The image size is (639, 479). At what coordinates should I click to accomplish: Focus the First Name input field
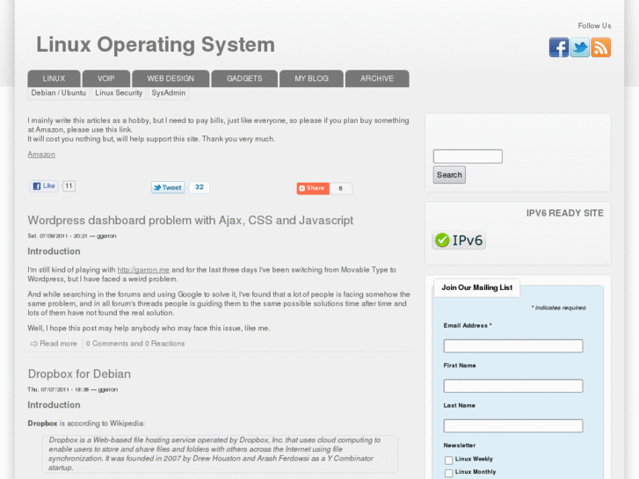[x=513, y=386]
